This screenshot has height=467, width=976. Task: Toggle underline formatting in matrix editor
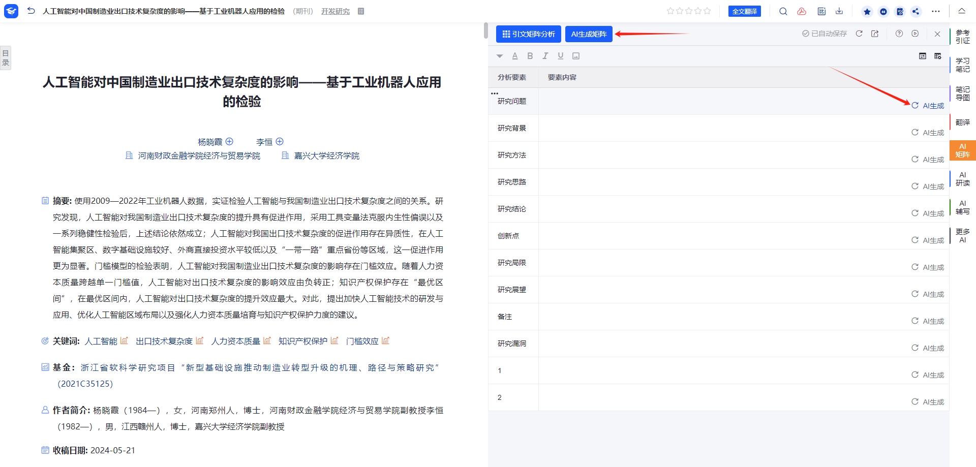click(560, 56)
